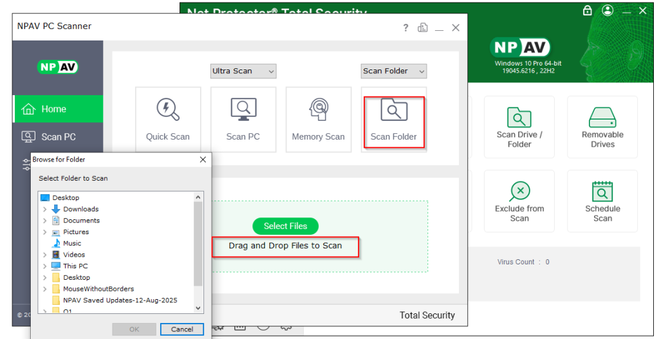Expand the This PC tree node
Screen dimensions: 659x339
tap(44, 266)
